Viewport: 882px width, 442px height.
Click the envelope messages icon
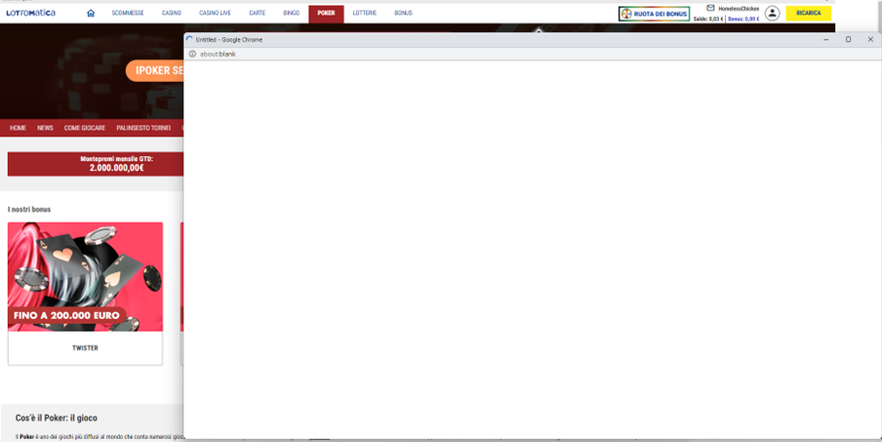710,8
